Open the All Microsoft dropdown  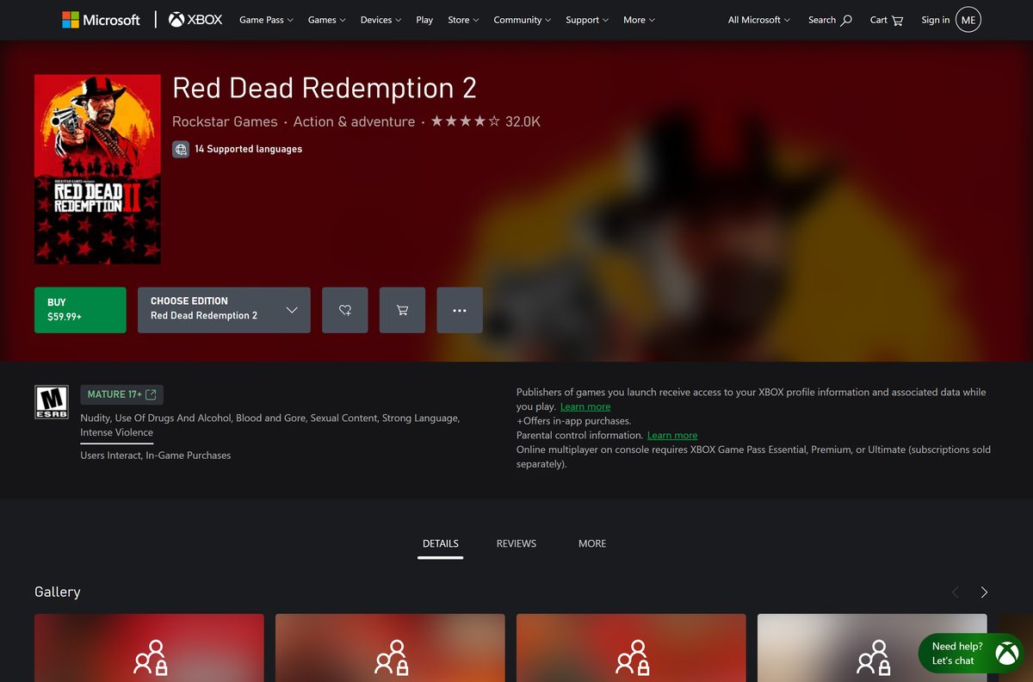(759, 20)
